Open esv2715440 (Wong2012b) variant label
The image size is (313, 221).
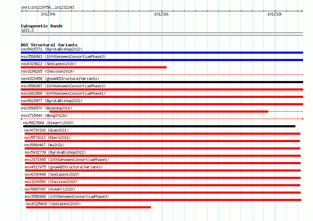pos(44,115)
